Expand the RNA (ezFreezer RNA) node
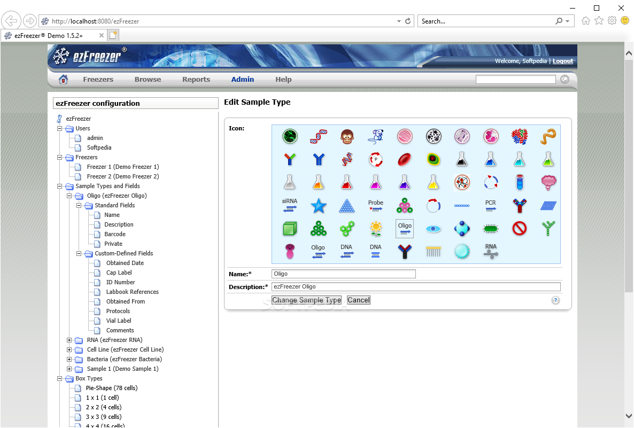 tap(69, 340)
